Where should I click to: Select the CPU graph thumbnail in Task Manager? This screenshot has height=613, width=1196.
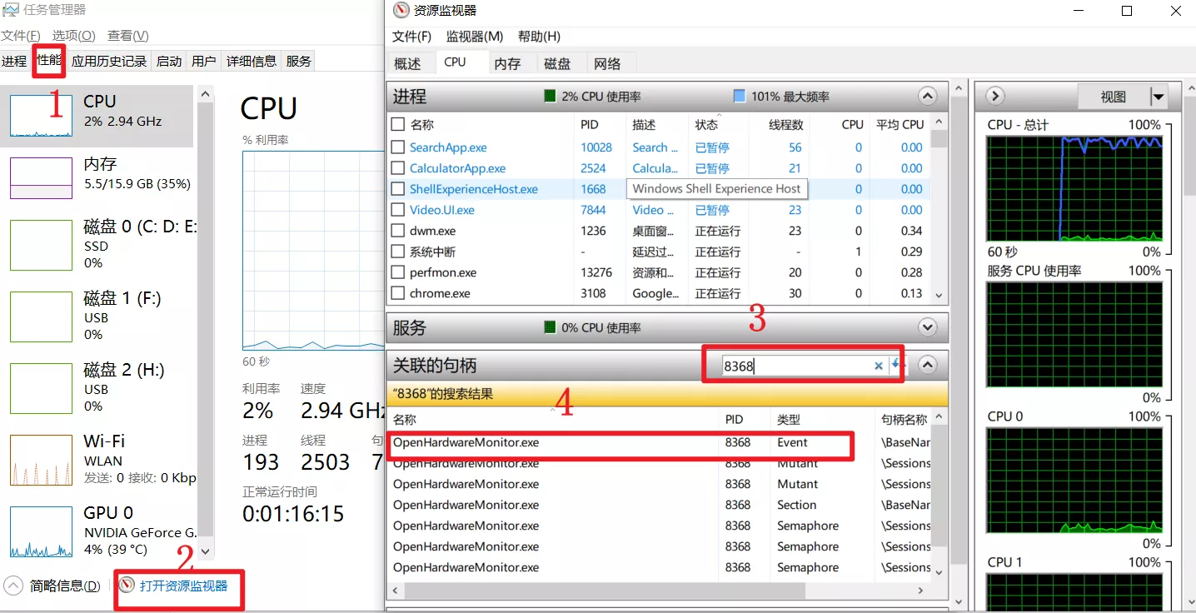point(41,116)
